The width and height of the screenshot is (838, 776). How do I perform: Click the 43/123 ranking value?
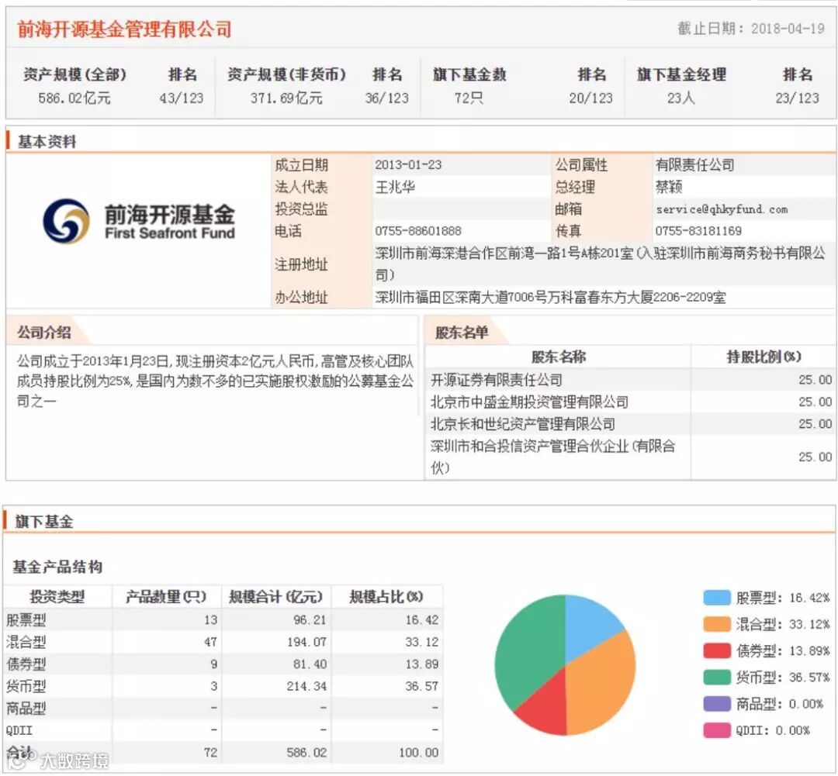182,98
